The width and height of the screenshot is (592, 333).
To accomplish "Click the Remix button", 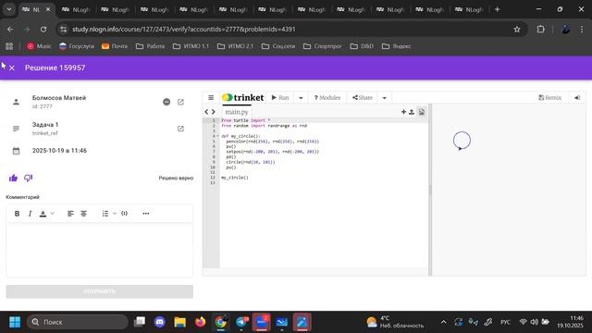I will pyautogui.click(x=550, y=98).
